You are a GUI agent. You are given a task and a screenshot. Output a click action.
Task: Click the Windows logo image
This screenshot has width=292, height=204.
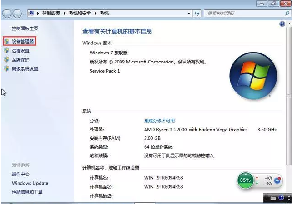pos(253,76)
